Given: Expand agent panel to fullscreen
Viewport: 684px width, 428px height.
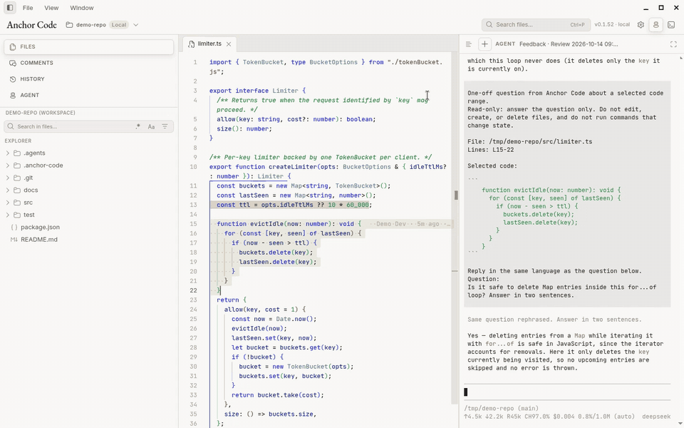Looking at the screenshot, I should (673, 44).
